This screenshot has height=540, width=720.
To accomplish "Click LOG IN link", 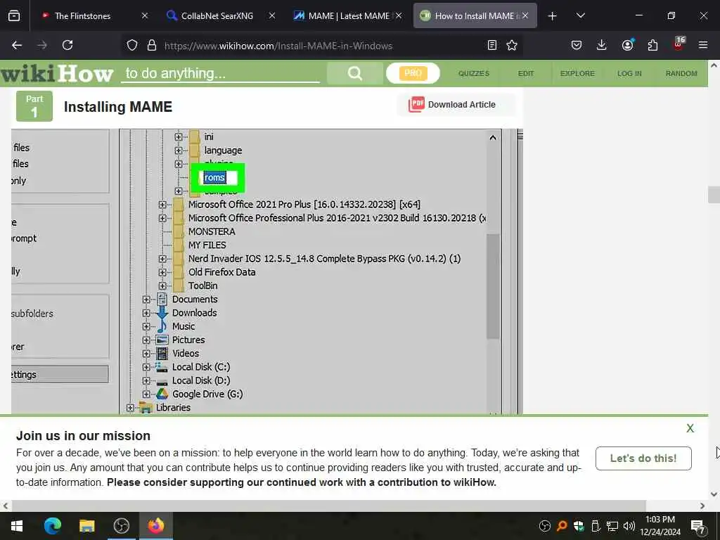I will (x=629, y=73).
